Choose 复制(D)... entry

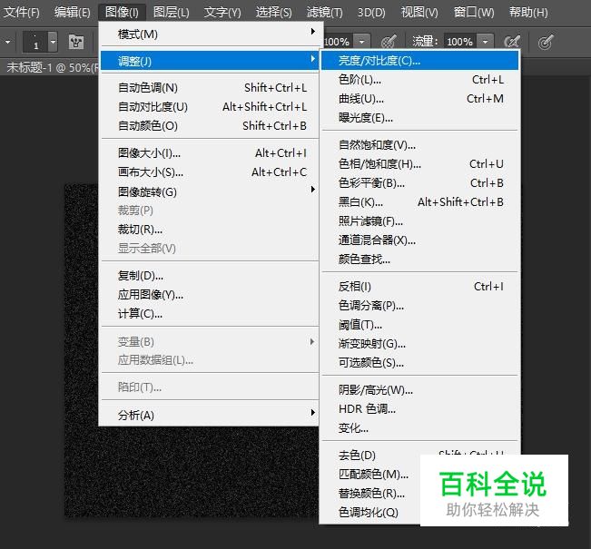tap(211, 276)
